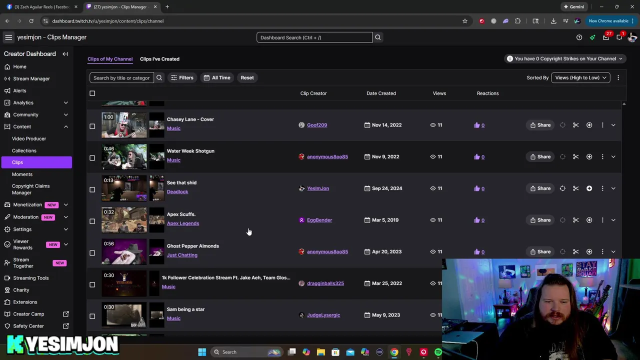Check the Apex Scuffs clip box
The width and height of the screenshot is (640, 360).
tap(92, 221)
